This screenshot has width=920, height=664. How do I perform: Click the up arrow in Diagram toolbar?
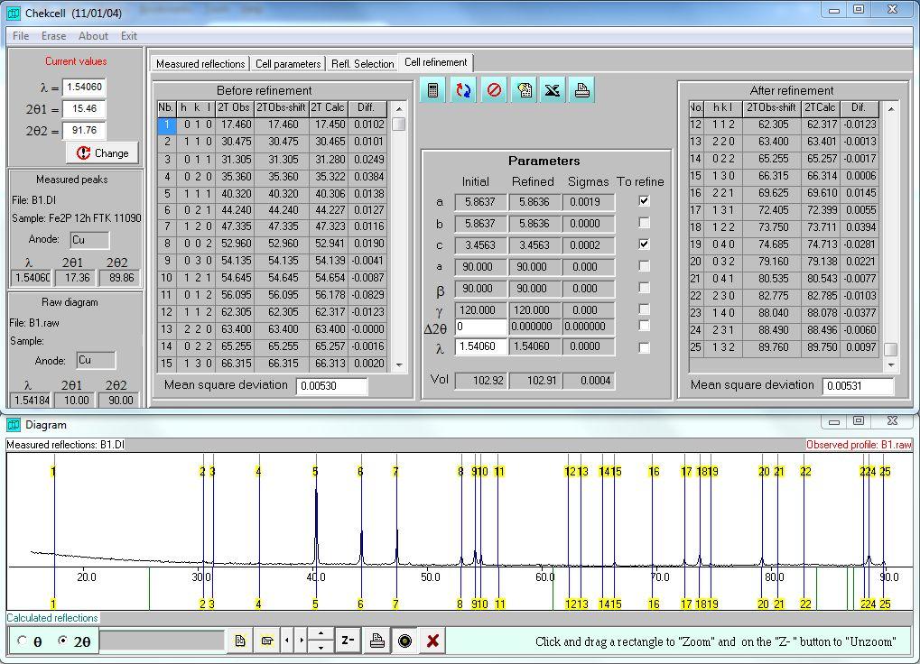pyautogui.click(x=321, y=635)
